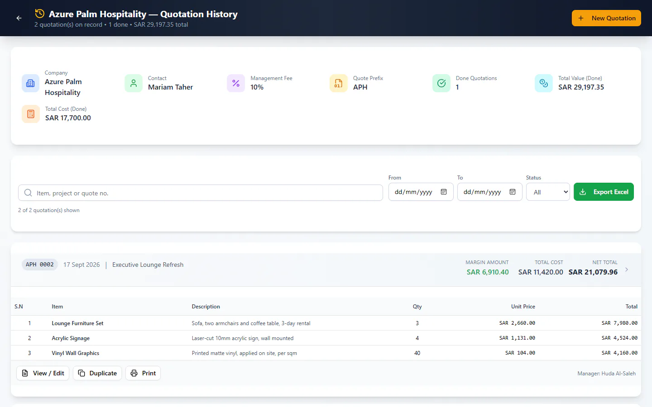Click the Company building icon
The height and width of the screenshot is (407, 652).
tap(31, 83)
